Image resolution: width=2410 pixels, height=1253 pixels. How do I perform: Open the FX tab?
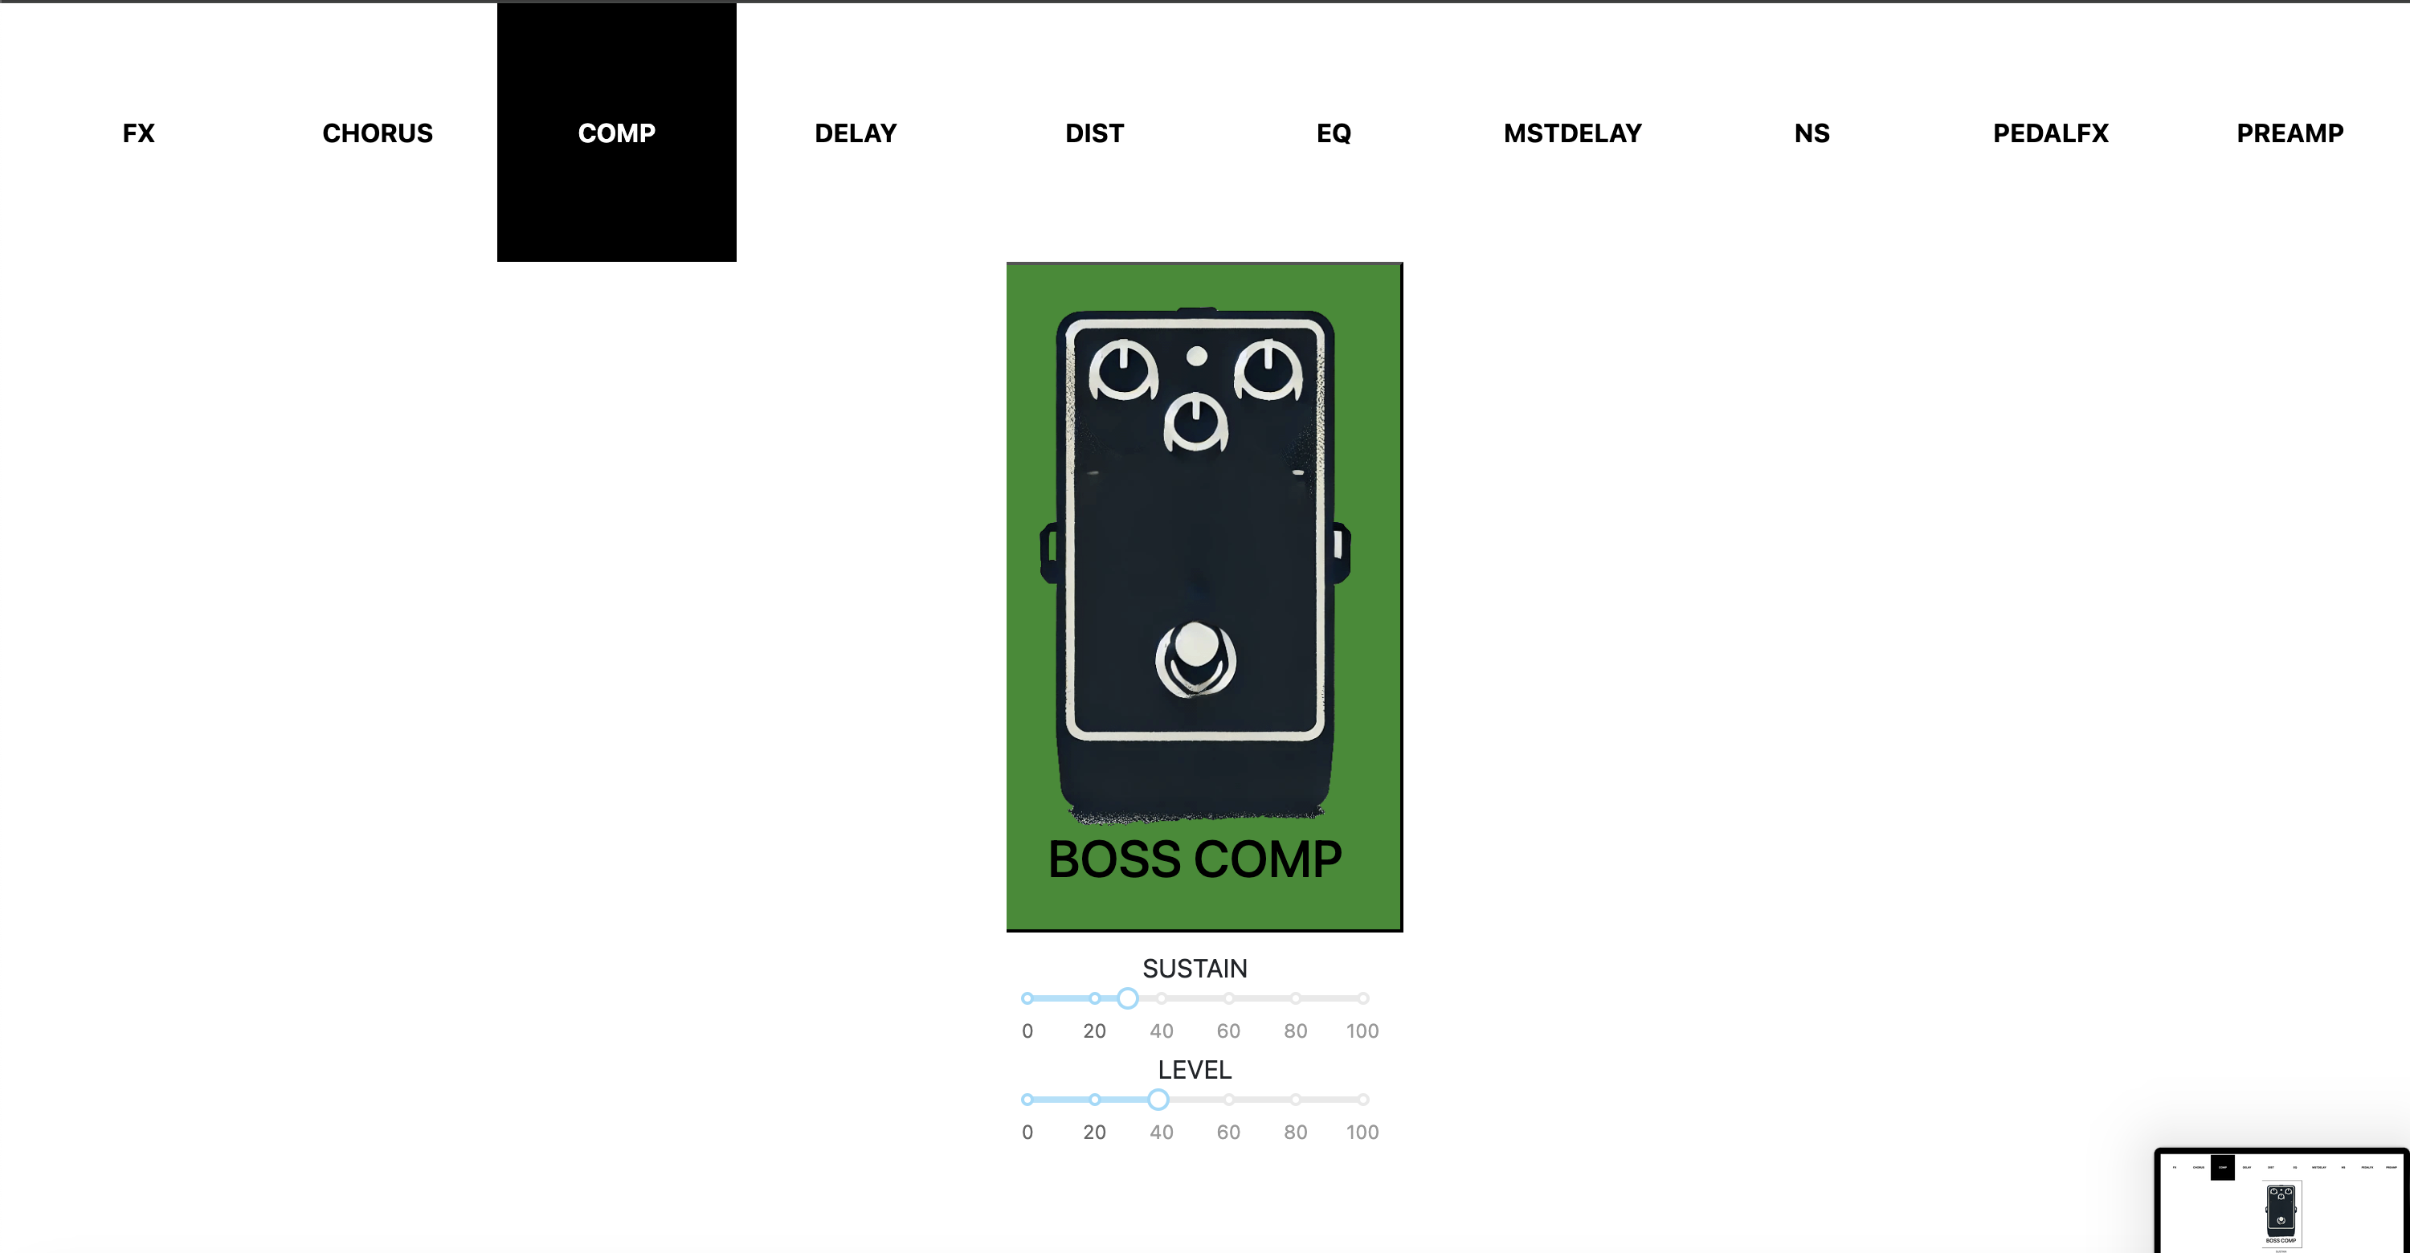pos(138,133)
